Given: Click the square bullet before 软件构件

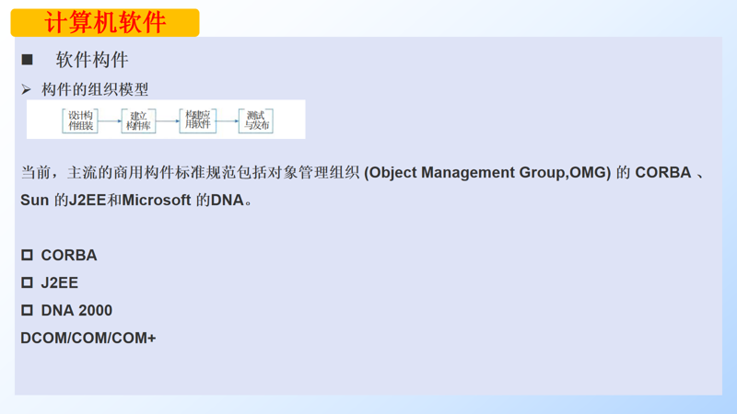Looking at the screenshot, I should (28, 60).
